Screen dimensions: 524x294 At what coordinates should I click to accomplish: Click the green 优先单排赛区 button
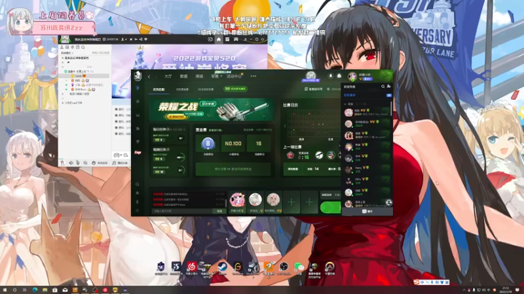pos(235,89)
